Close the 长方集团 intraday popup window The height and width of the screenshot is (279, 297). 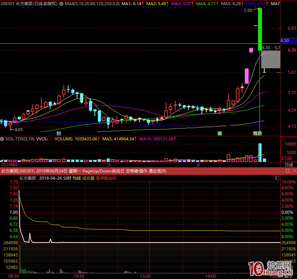[294, 171]
